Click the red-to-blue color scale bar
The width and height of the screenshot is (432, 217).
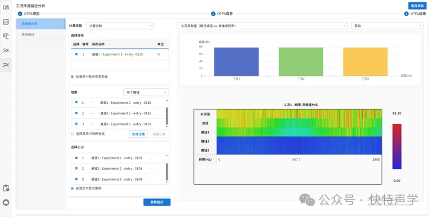pyautogui.click(x=397, y=147)
